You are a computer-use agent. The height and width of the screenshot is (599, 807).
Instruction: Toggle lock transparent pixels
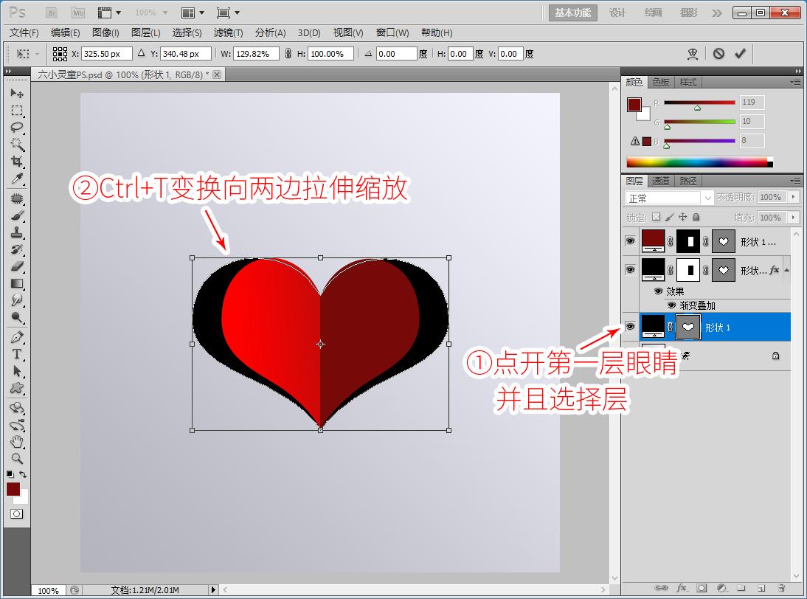pos(657,217)
